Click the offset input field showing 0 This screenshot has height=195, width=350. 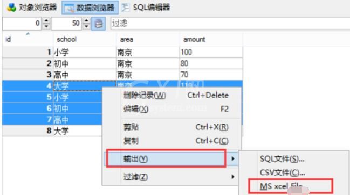pos(22,23)
